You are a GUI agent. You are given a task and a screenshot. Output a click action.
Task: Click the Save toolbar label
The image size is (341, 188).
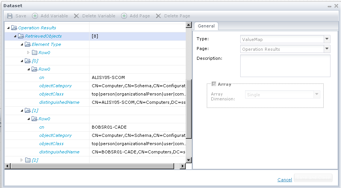(21, 16)
